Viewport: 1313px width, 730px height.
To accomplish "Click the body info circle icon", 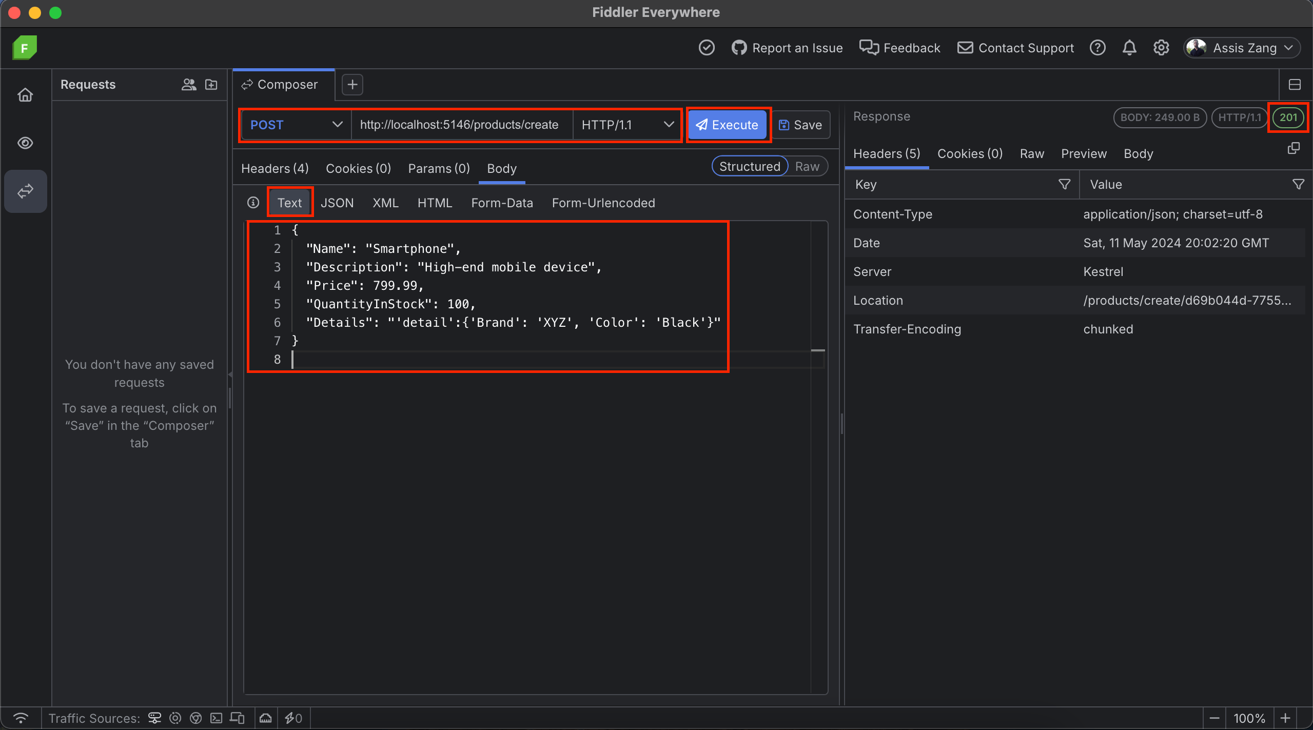I will click(253, 203).
